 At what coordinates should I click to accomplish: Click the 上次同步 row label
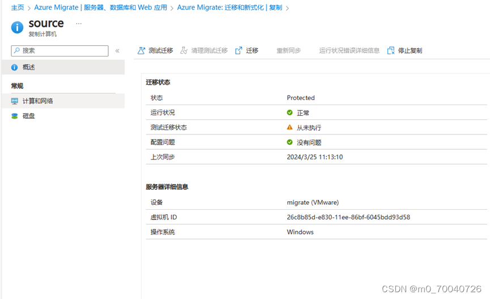163,157
